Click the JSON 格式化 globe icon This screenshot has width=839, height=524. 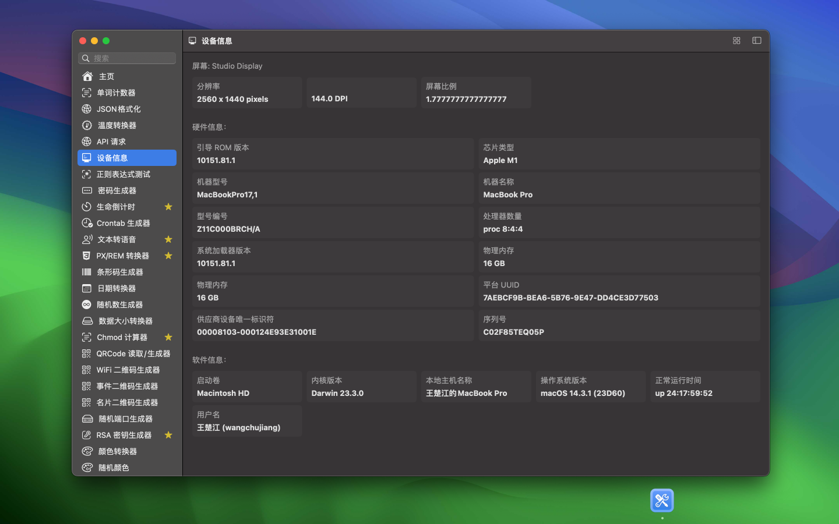pyautogui.click(x=87, y=109)
